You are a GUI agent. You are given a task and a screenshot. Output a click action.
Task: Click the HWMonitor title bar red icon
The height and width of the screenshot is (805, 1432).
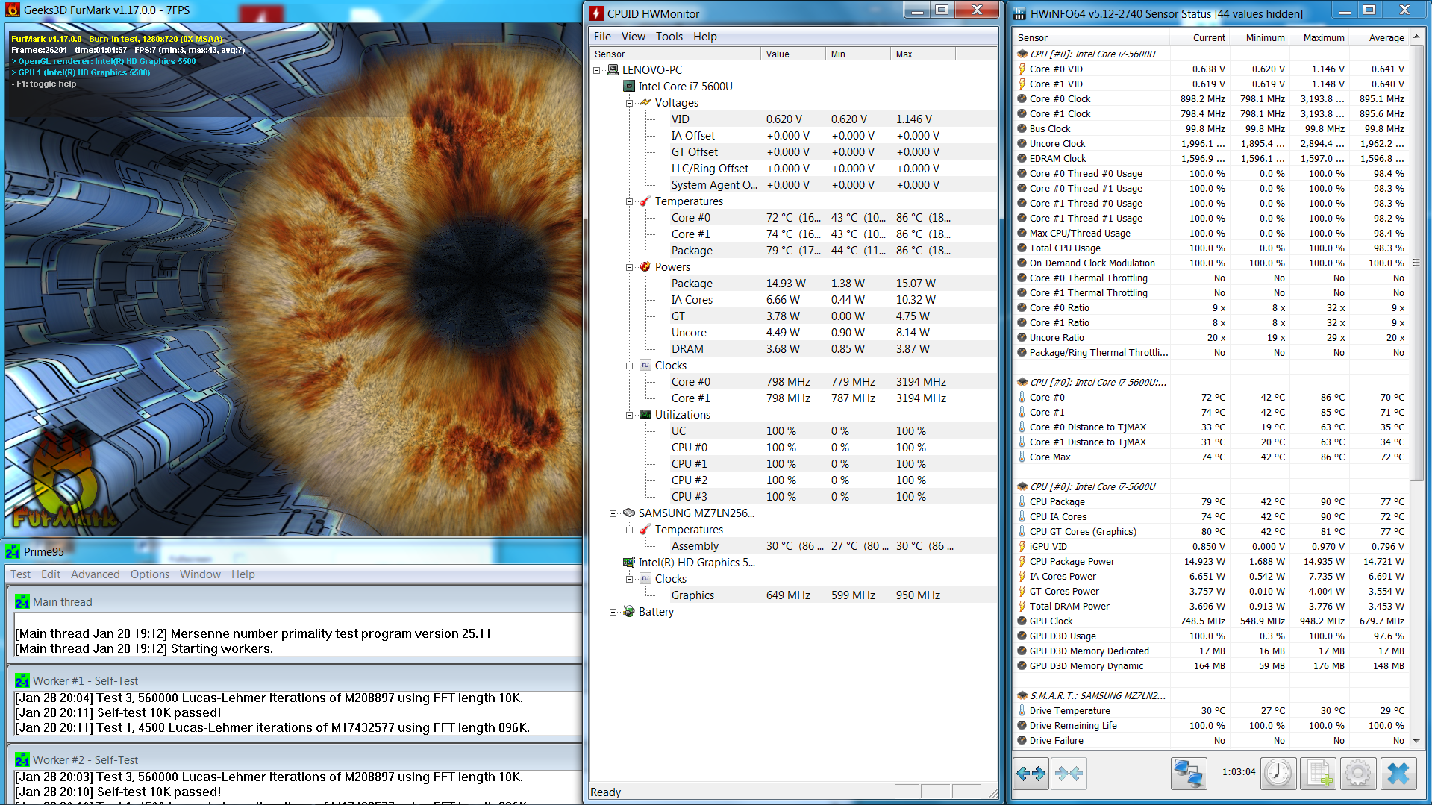[x=596, y=13]
